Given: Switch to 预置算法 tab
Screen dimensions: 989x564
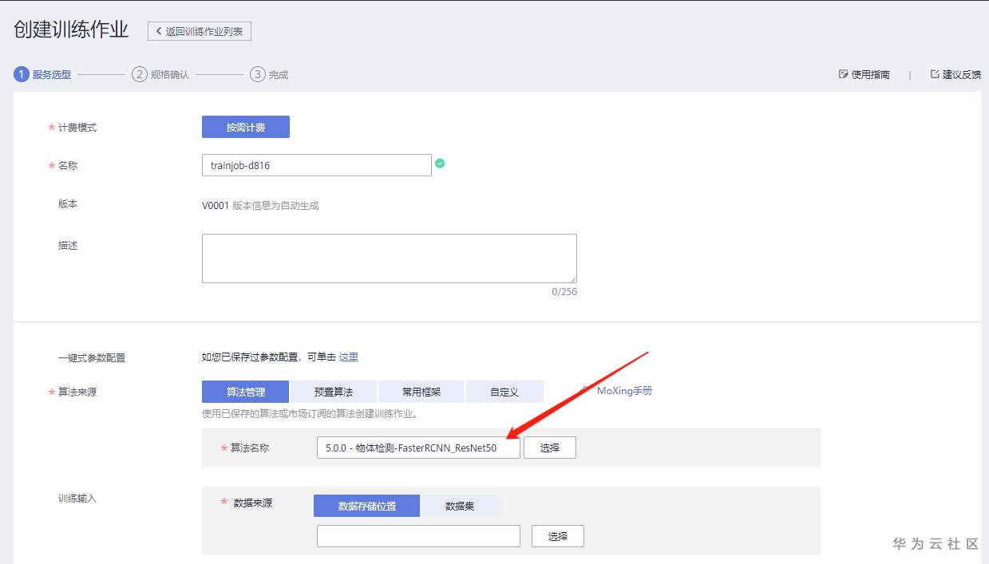Looking at the screenshot, I should pos(333,392).
